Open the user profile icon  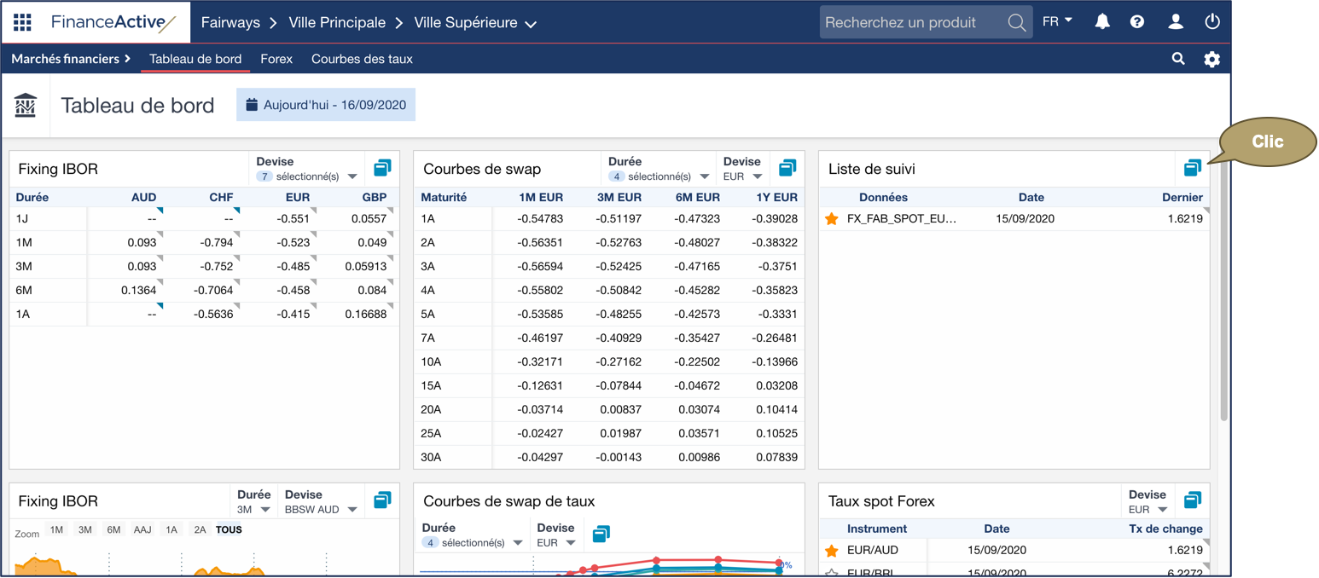(x=1175, y=22)
